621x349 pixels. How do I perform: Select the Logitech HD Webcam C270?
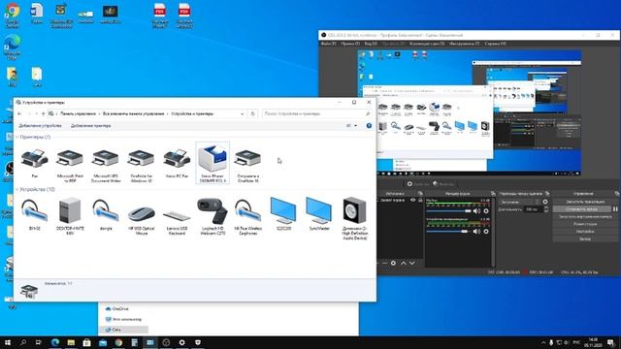click(x=212, y=216)
